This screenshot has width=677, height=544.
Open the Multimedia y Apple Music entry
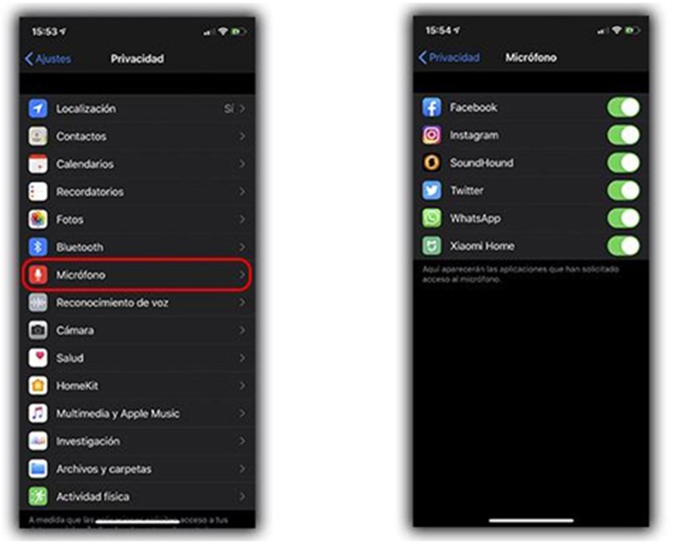(x=137, y=414)
